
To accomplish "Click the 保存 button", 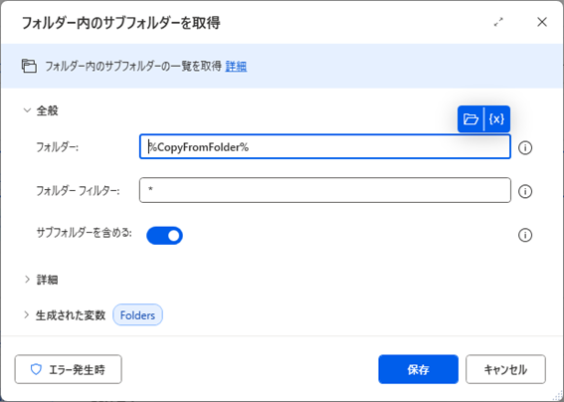I will point(419,369).
